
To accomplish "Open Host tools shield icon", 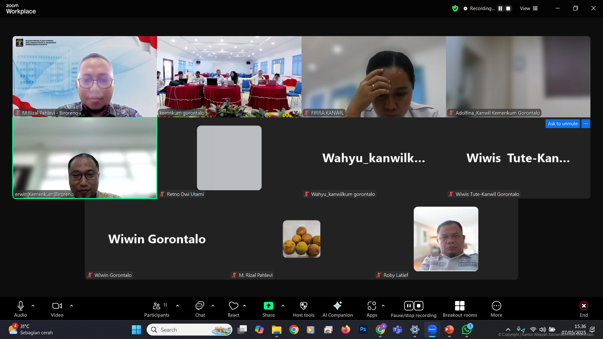I will coord(303,306).
